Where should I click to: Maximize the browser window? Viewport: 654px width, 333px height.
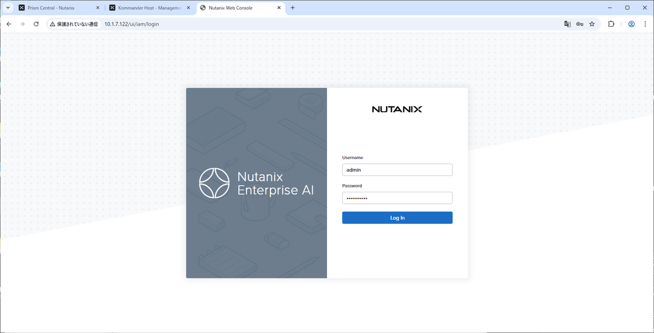click(627, 8)
